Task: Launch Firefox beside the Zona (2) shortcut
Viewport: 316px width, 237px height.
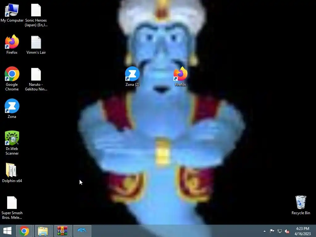Action: tap(180, 77)
